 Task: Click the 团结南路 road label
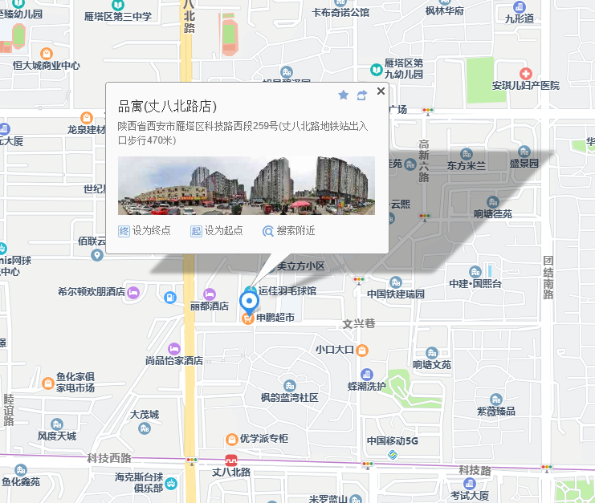[548, 278]
